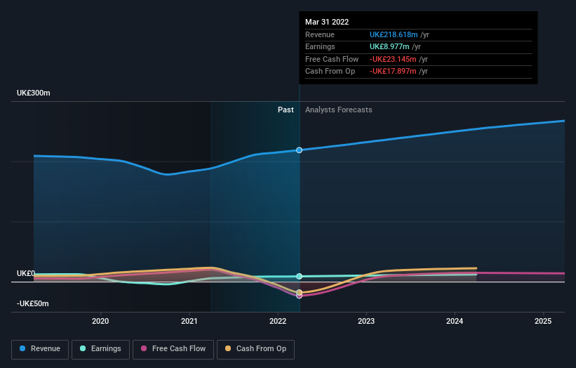
Task: Click the Revenue row label in tooltip
Action: (x=320, y=34)
